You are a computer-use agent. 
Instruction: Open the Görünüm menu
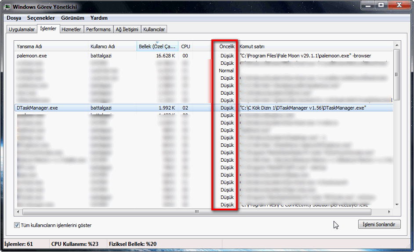pyautogui.click(x=73, y=18)
